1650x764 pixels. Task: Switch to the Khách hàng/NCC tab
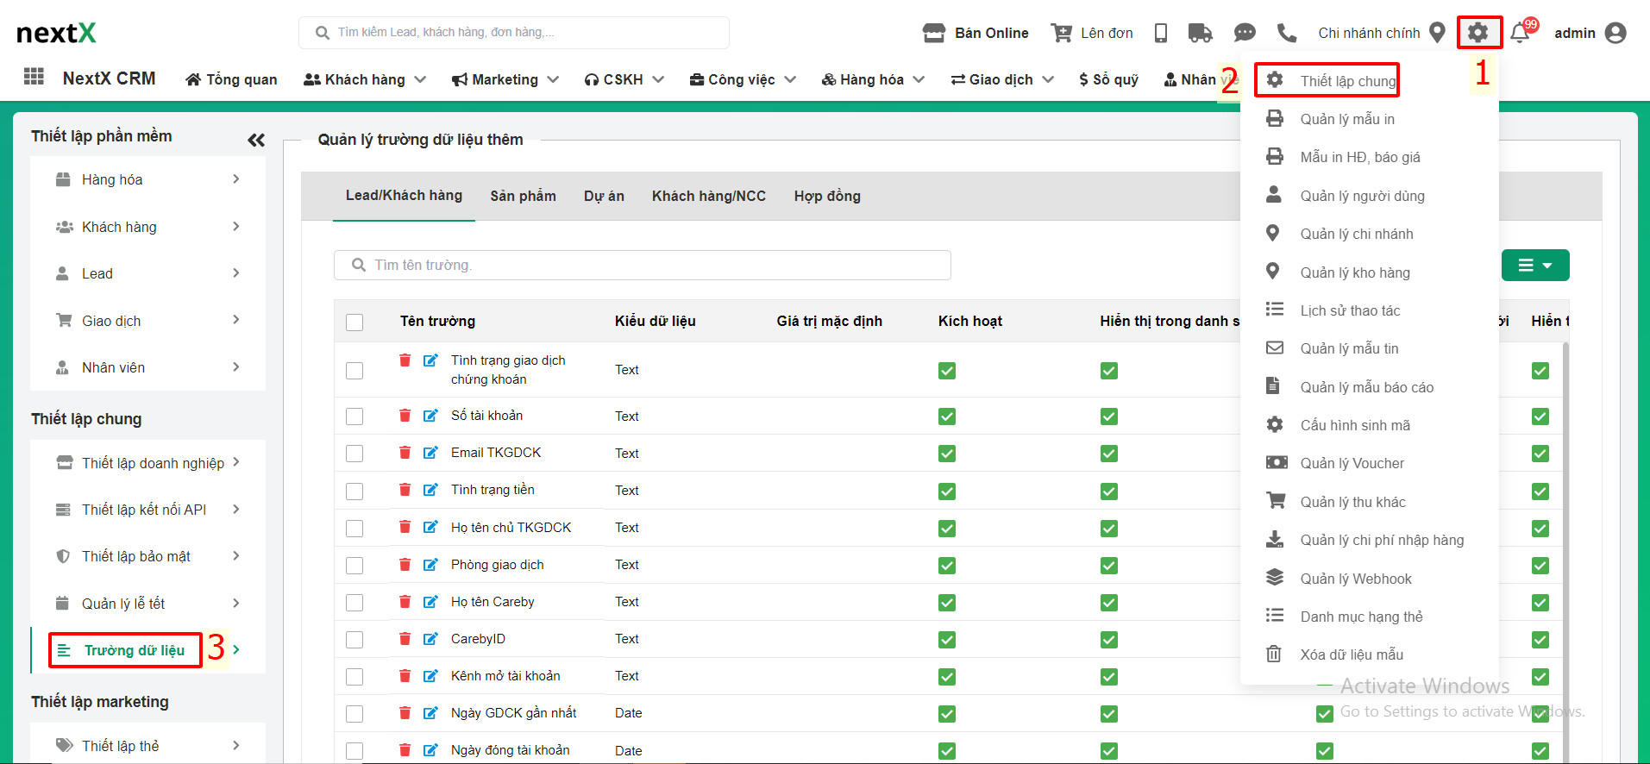pos(709,196)
